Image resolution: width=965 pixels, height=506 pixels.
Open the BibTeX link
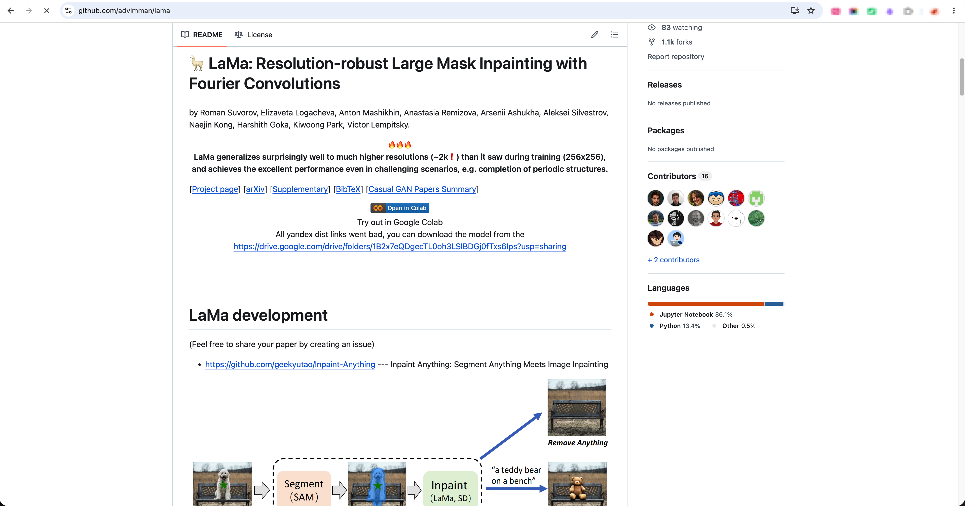(x=348, y=189)
